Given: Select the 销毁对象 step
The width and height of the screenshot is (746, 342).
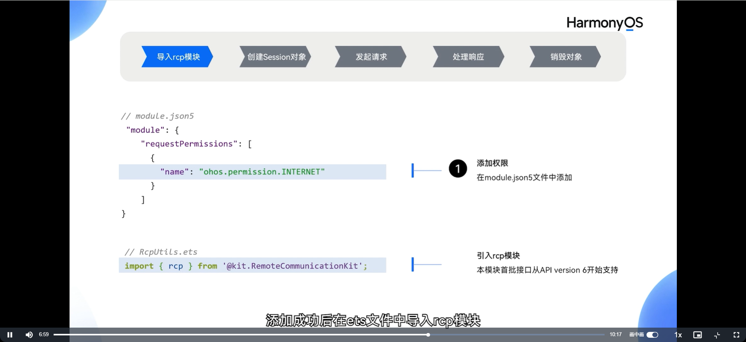Looking at the screenshot, I should point(565,57).
